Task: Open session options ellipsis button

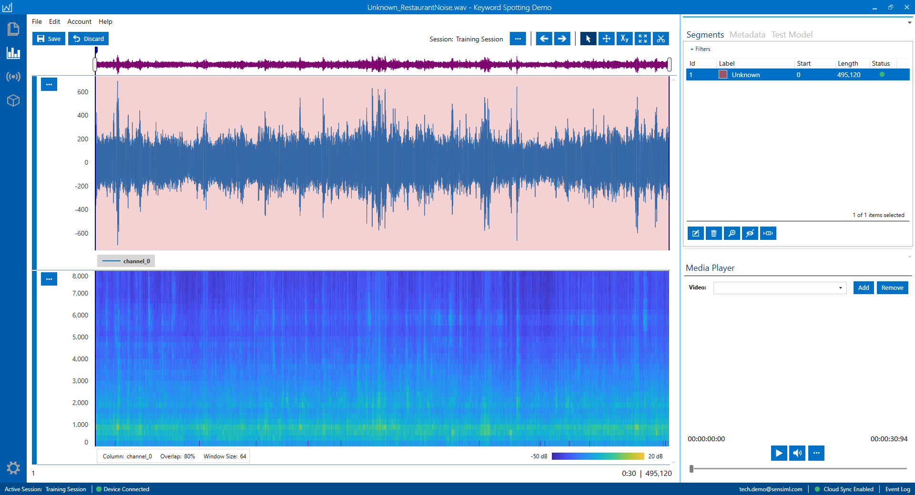Action: 518,39
